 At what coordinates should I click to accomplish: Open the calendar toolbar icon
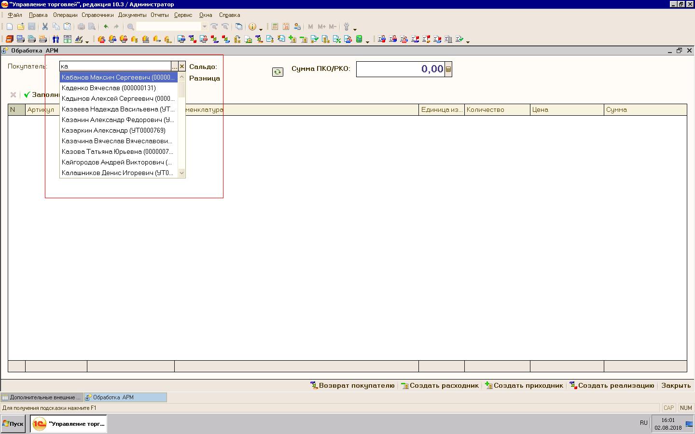[x=286, y=27]
